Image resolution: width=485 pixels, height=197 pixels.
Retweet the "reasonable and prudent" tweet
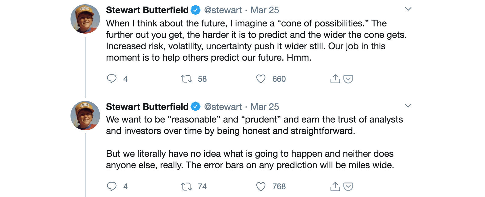(186, 186)
